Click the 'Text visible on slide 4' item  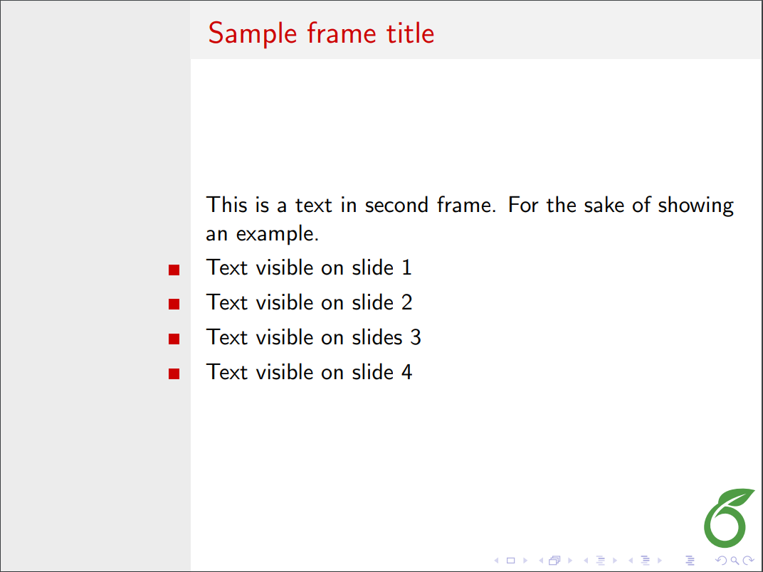tap(309, 371)
